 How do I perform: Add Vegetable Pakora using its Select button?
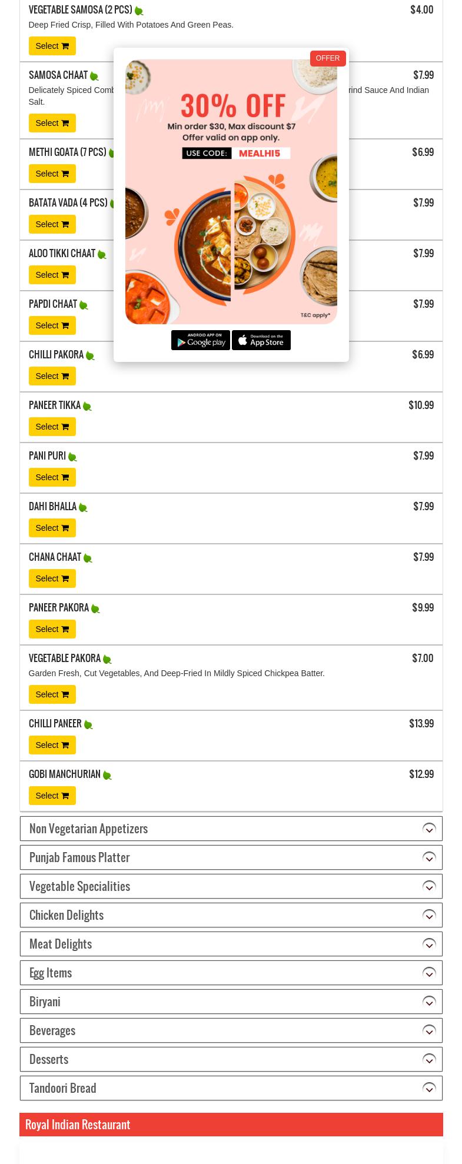52,694
